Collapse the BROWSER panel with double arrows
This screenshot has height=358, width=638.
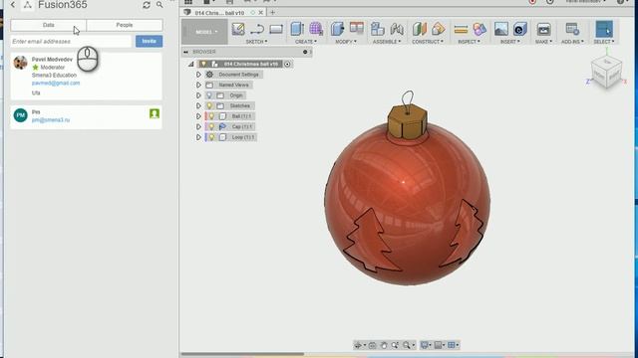[x=186, y=52]
